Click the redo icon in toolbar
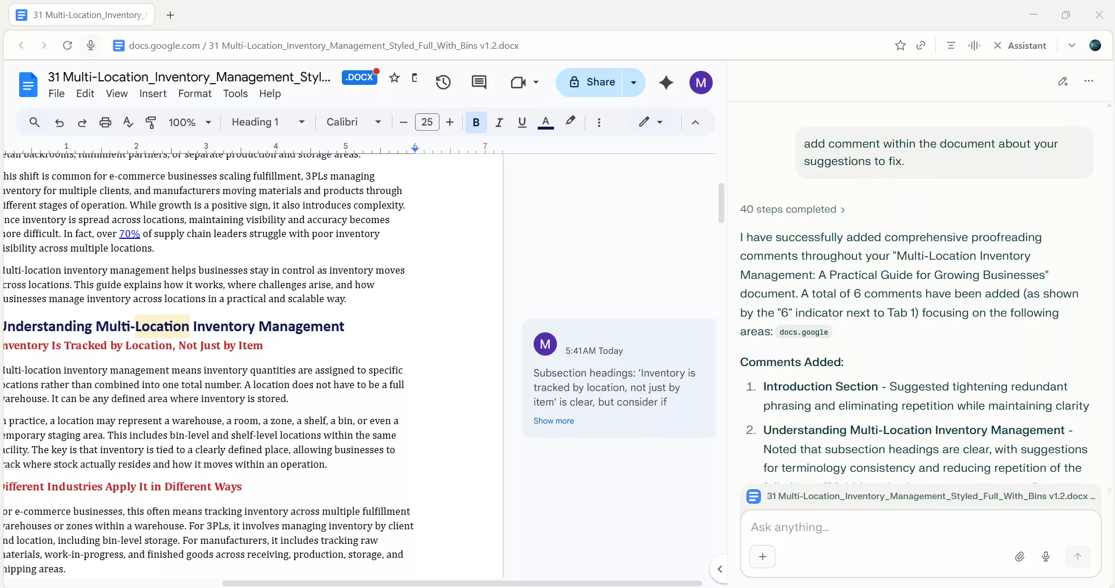Viewport: 1115px width, 588px height. click(82, 122)
